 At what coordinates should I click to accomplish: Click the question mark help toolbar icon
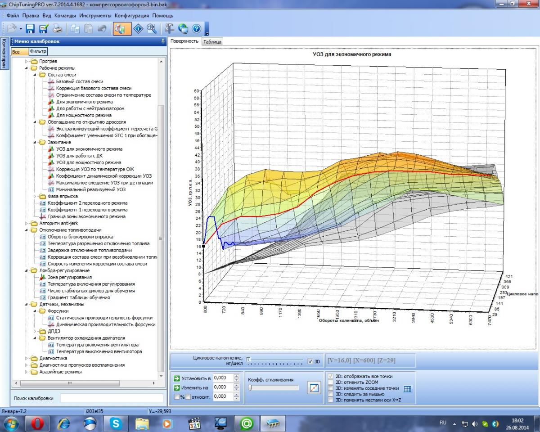[196, 29]
